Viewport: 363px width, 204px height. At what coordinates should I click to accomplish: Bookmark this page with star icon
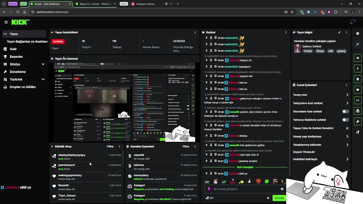[x=292, y=12]
